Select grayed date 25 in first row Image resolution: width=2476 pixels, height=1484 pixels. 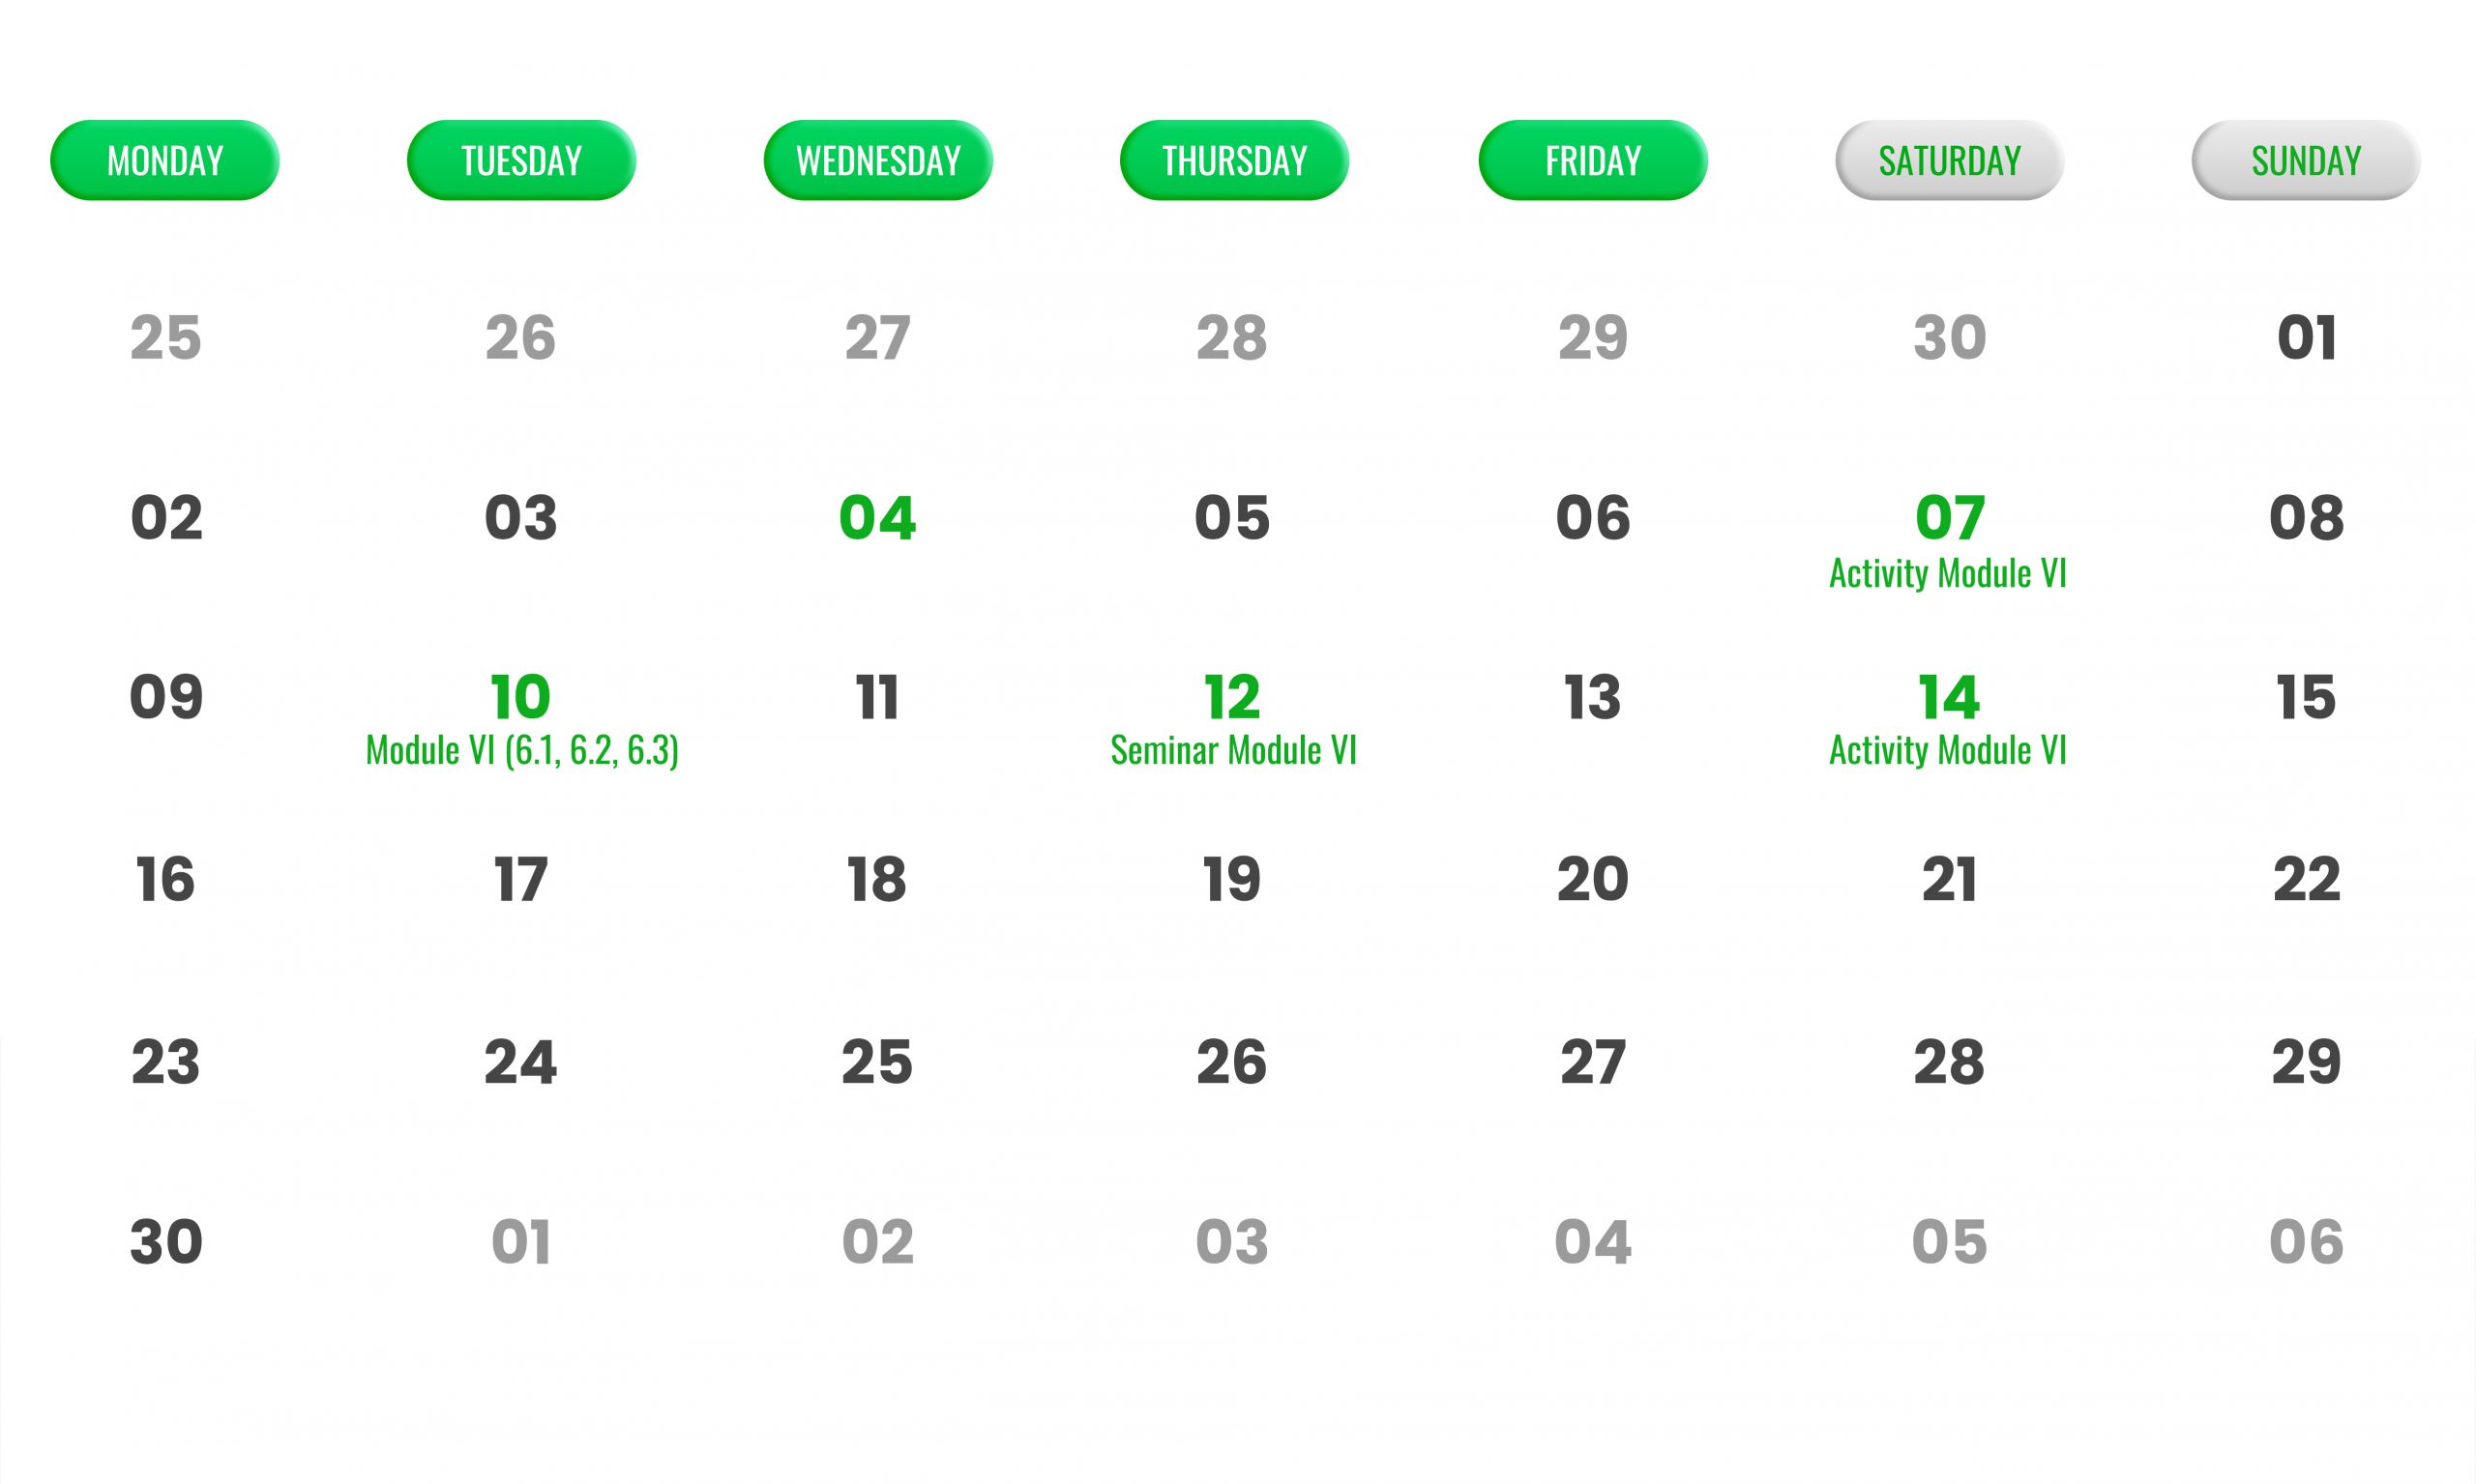[166, 338]
